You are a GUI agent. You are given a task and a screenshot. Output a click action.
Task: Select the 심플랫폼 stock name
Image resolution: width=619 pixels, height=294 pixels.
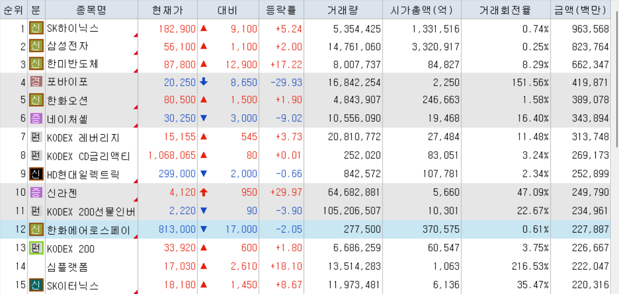[68, 267]
